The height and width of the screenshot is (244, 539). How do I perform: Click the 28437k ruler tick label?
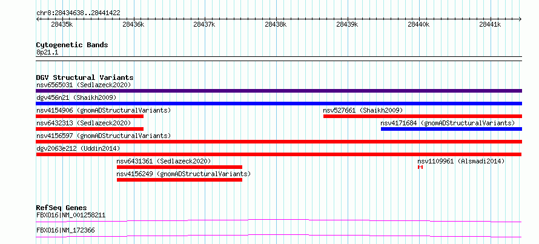point(205,24)
